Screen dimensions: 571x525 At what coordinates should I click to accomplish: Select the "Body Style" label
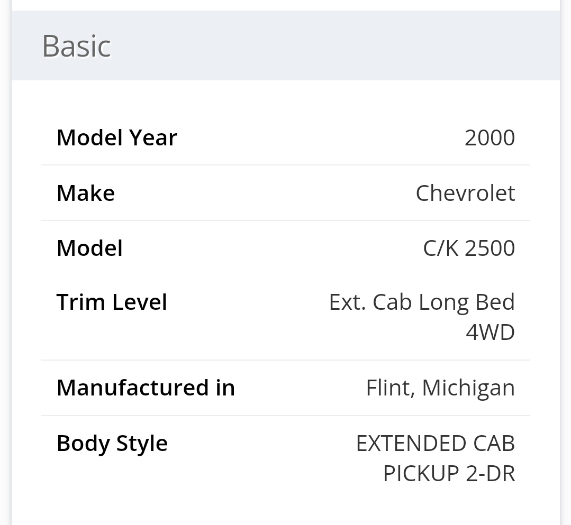(x=112, y=443)
